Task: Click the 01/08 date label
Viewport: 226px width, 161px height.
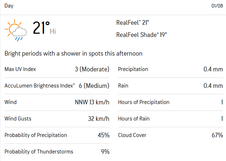Action: click(217, 6)
